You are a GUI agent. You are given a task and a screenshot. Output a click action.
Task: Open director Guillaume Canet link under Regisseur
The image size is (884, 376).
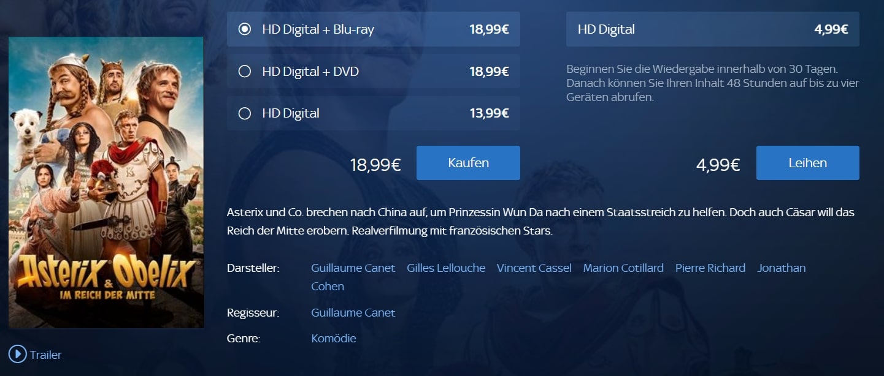coord(353,313)
